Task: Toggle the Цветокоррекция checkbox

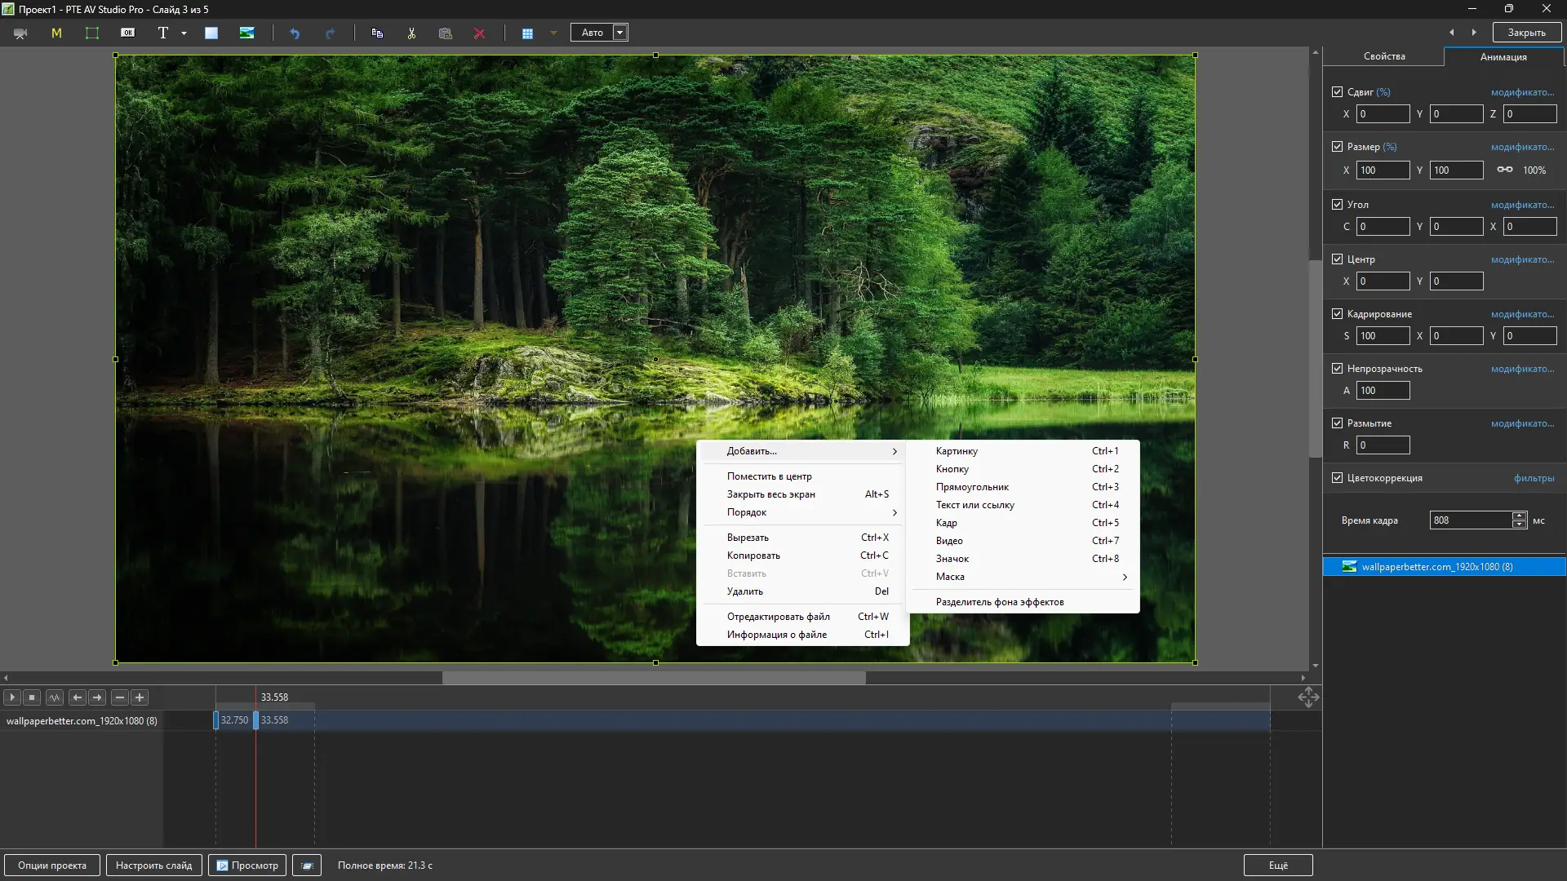Action: 1337,478
